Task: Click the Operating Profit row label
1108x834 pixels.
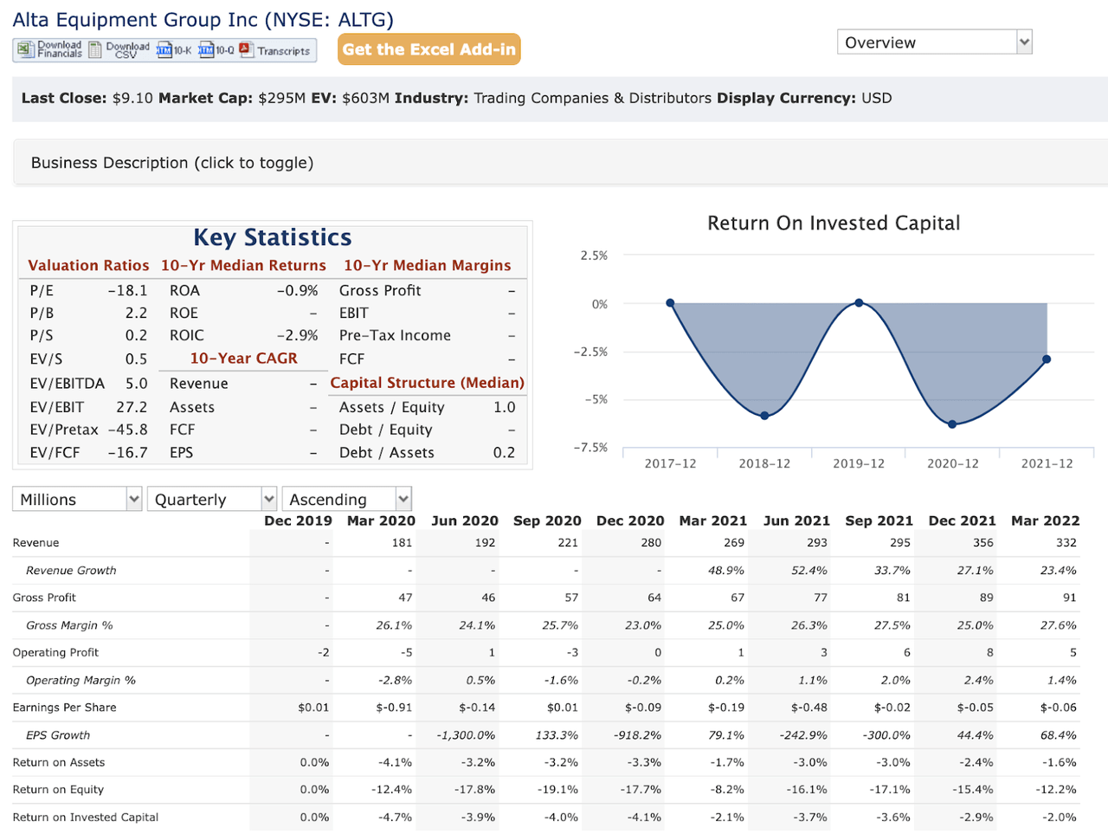Action: coord(55,652)
